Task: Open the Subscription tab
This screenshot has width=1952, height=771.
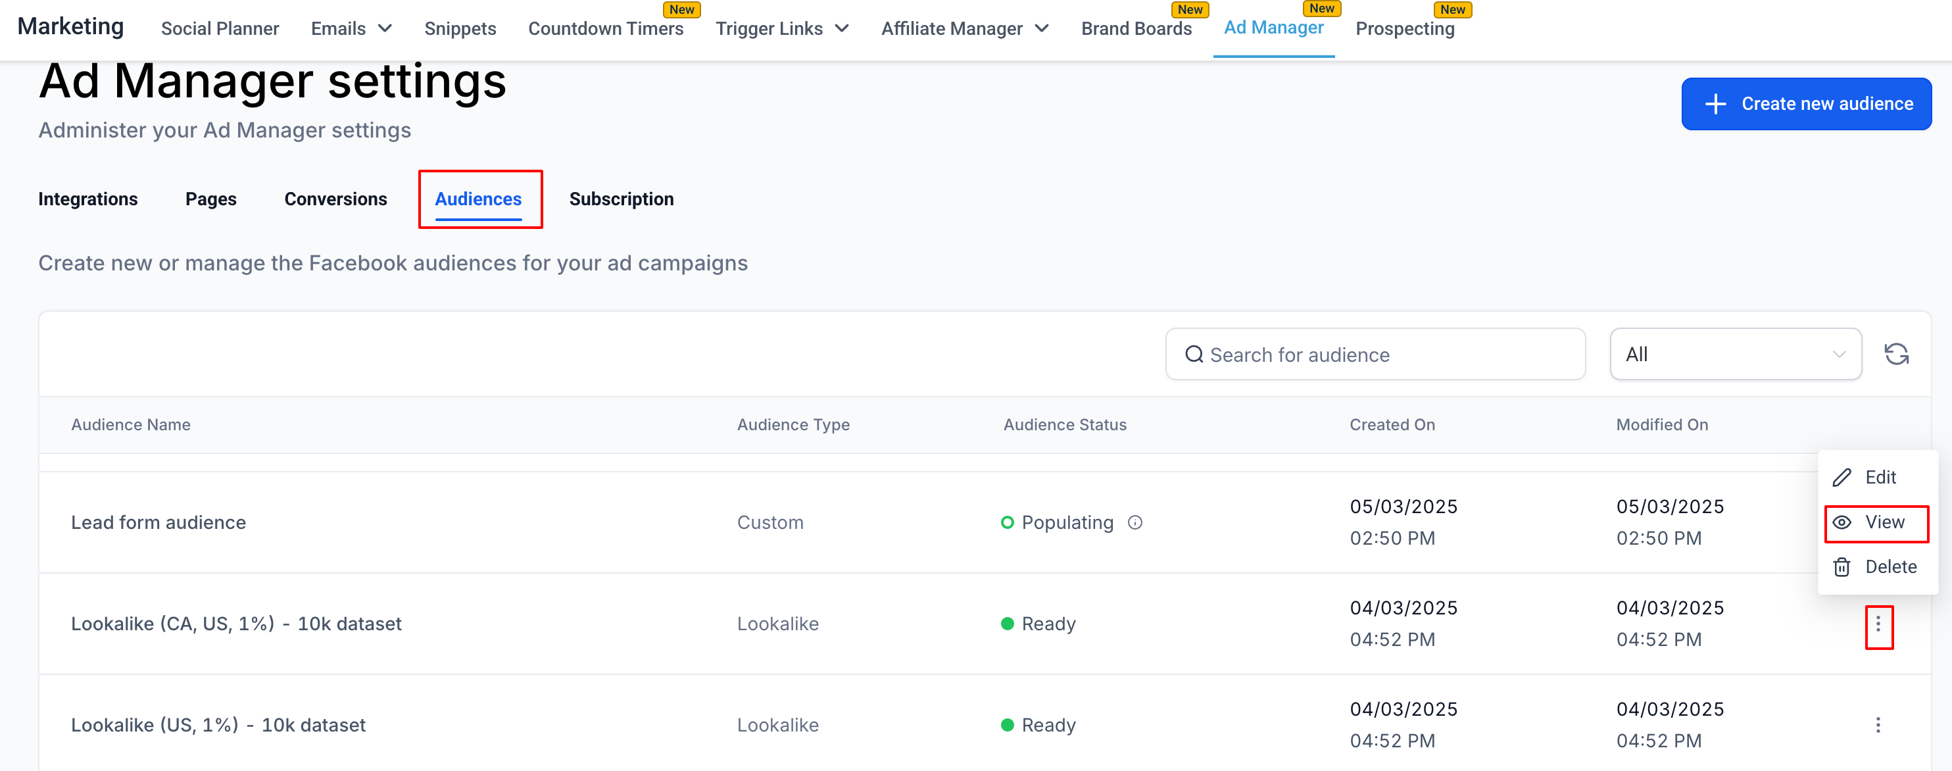Action: 621,199
